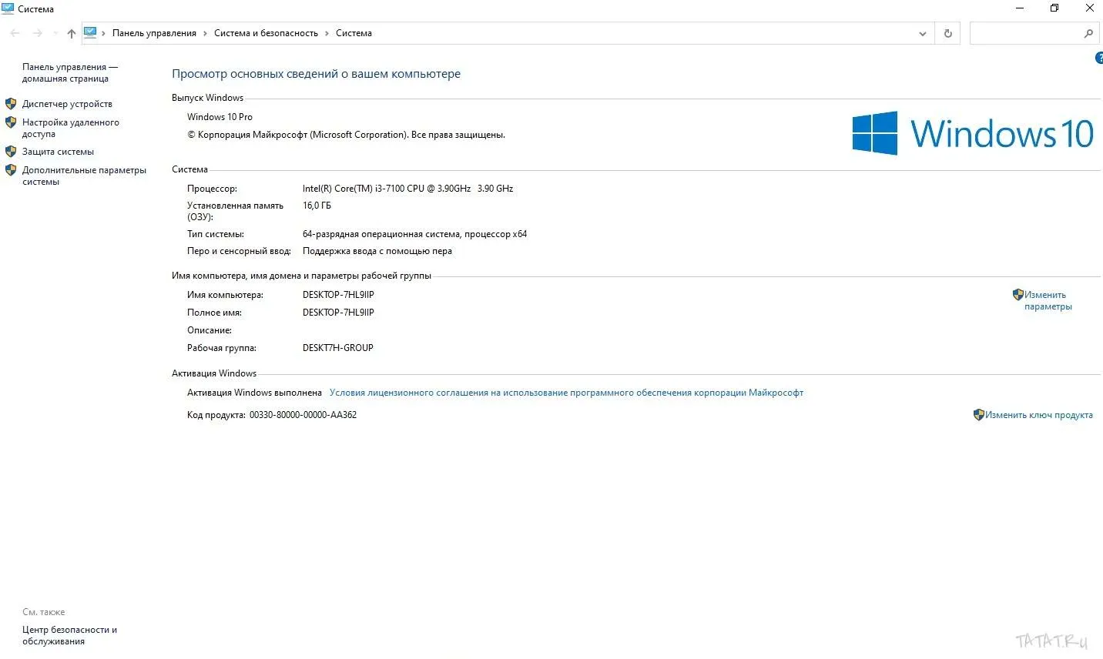Click 'Изменить ключ продукта' link
The height and width of the screenshot is (659, 1103).
click(x=1038, y=415)
